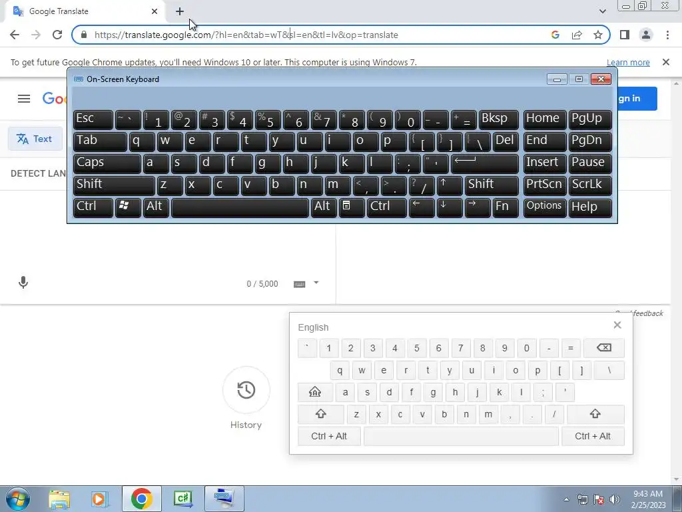The image size is (682, 512).
Task: Bookmark this page with the star icon
Action: coord(598,35)
